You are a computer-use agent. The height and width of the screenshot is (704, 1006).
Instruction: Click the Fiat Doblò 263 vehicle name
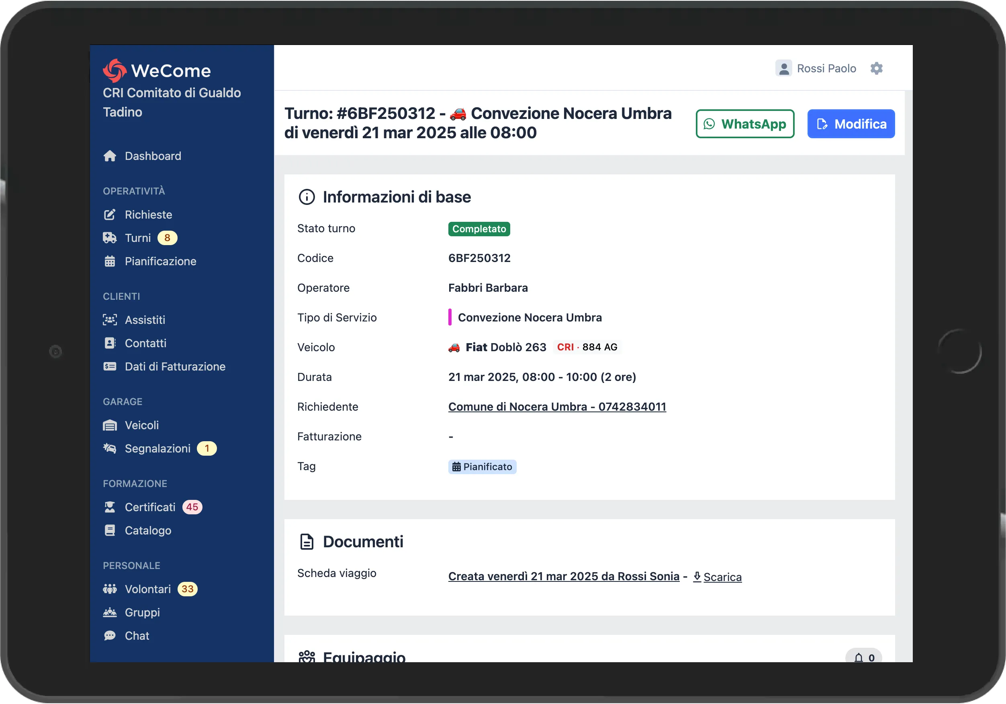coord(506,348)
